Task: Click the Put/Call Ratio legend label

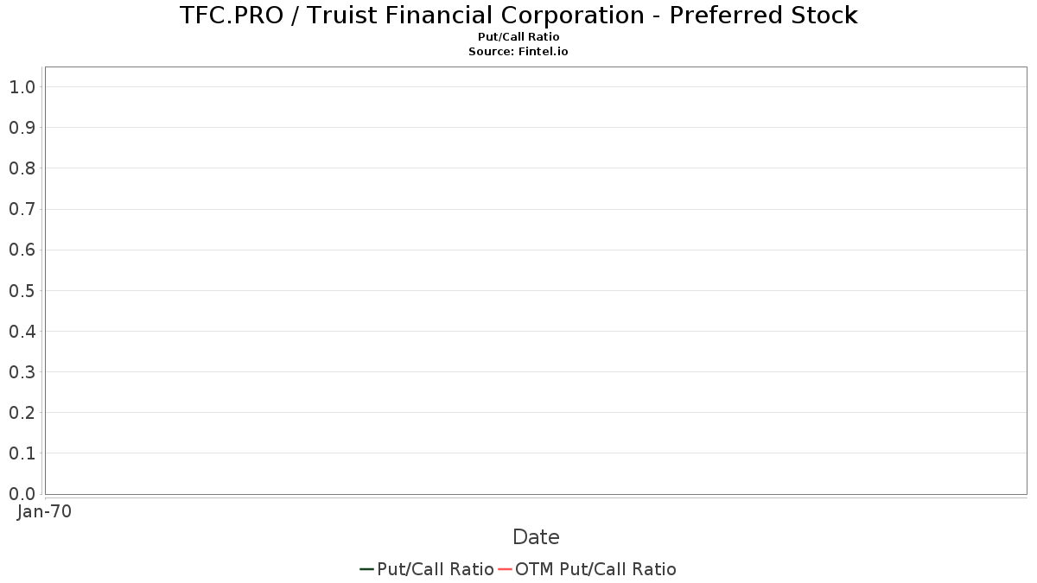Action: coord(436,569)
